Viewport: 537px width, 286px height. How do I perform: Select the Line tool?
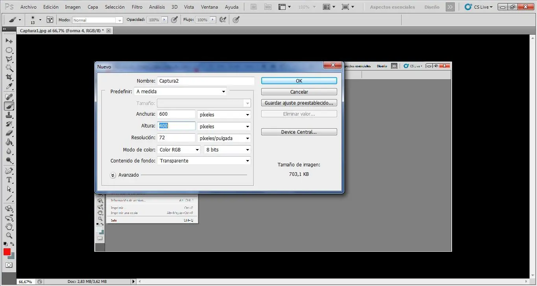[x=9, y=198]
